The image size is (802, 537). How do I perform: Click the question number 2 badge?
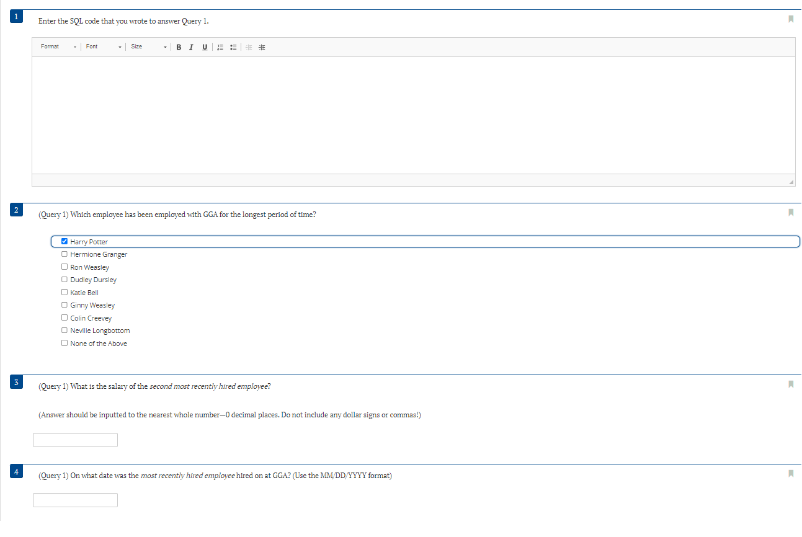coord(17,210)
